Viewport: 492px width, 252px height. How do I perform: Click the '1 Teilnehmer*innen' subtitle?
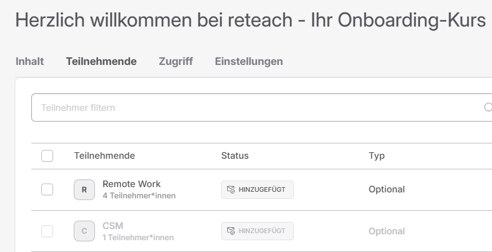pyautogui.click(x=138, y=238)
